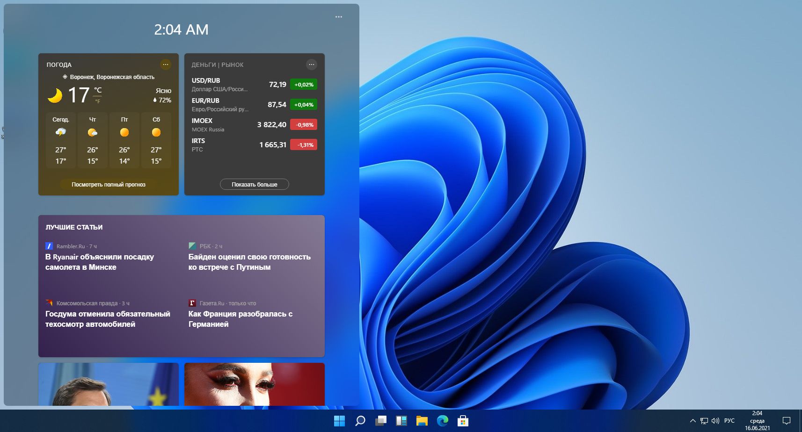Select the Сегод. forecast day
Viewport: 802px width, 432px height.
pyautogui.click(x=61, y=140)
